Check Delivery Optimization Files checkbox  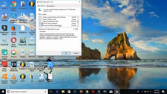click(40, 21)
